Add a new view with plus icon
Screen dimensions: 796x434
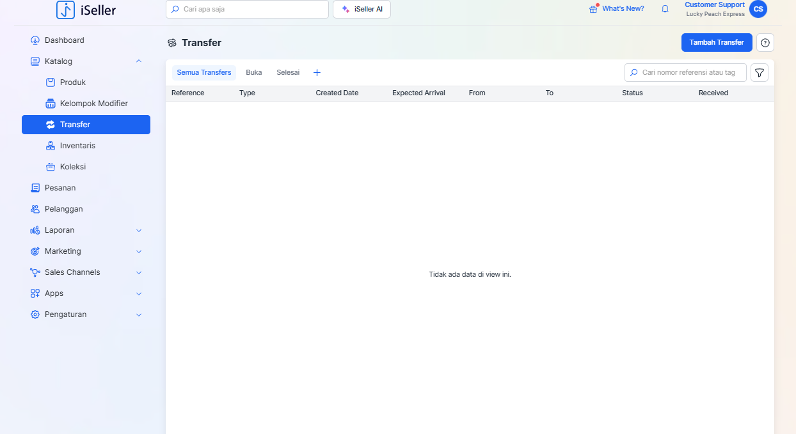pyautogui.click(x=317, y=73)
